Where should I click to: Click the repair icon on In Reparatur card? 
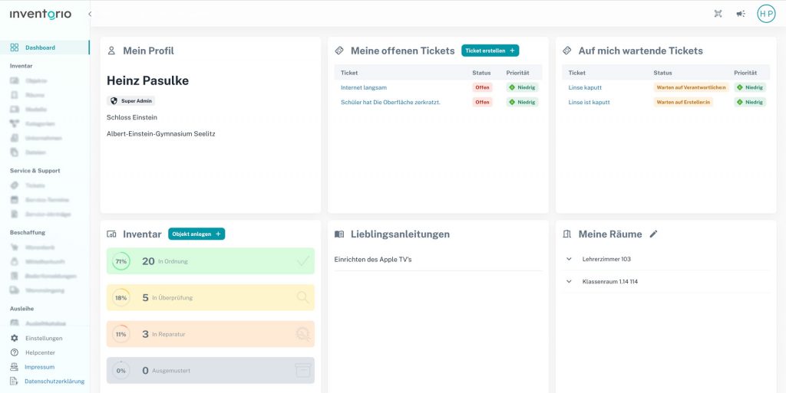302,334
